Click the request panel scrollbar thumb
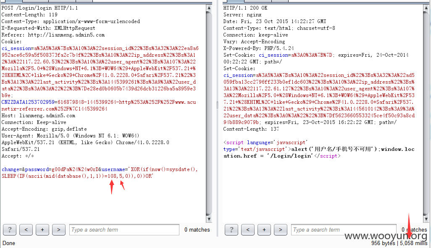The width and height of the screenshot is (431, 248). pyautogui.click(x=209, y=113)
